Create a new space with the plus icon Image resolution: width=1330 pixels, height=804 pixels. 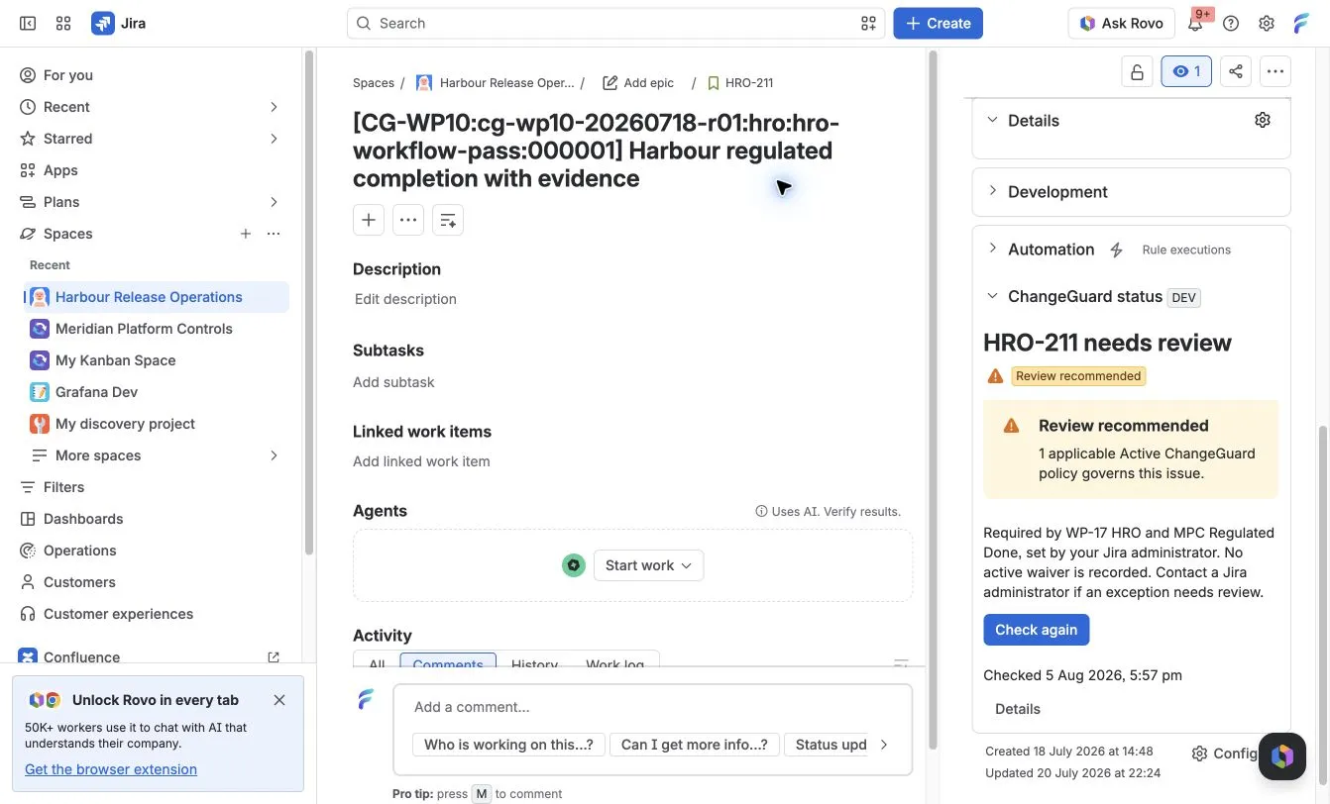coord(246,234)
